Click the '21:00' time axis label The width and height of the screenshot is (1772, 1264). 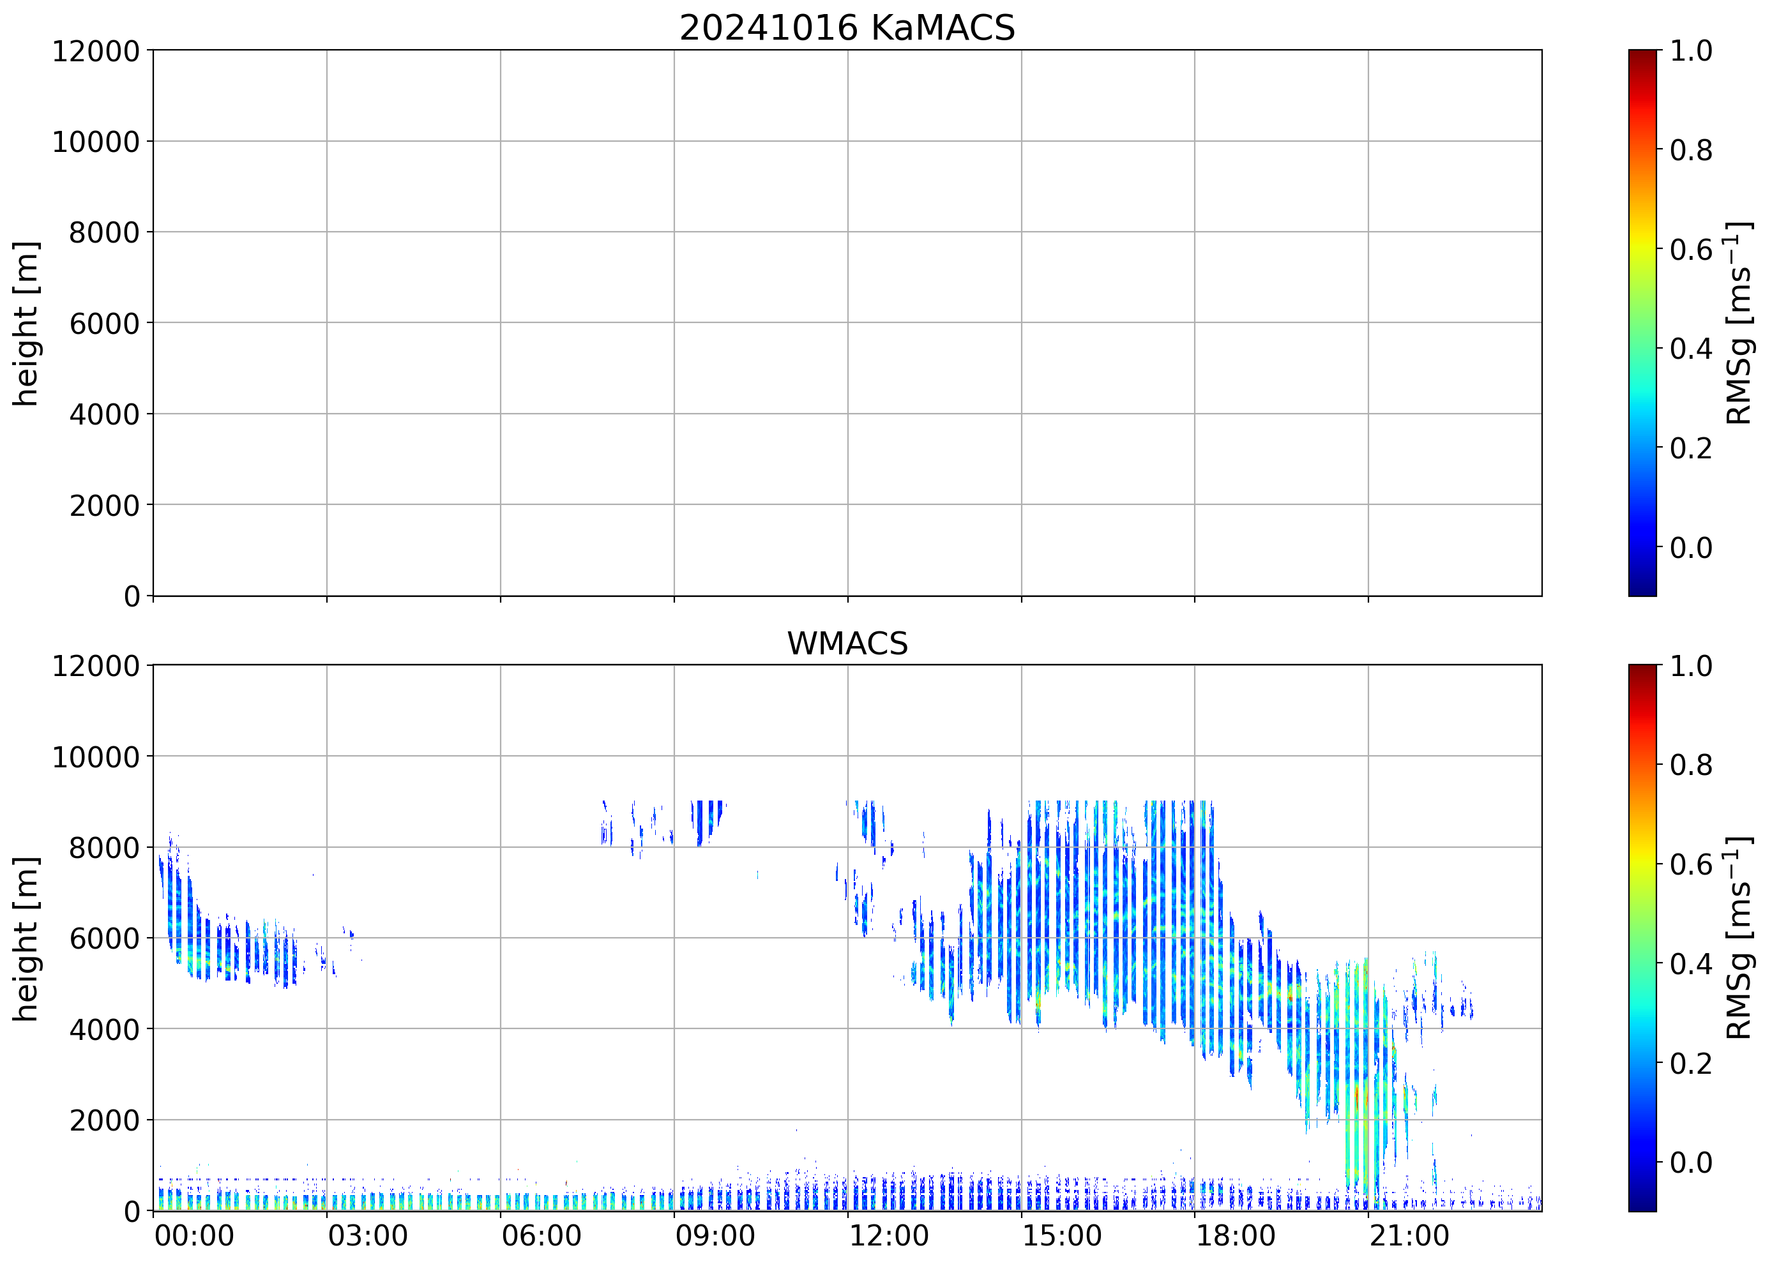[x=1409, y=1237]
